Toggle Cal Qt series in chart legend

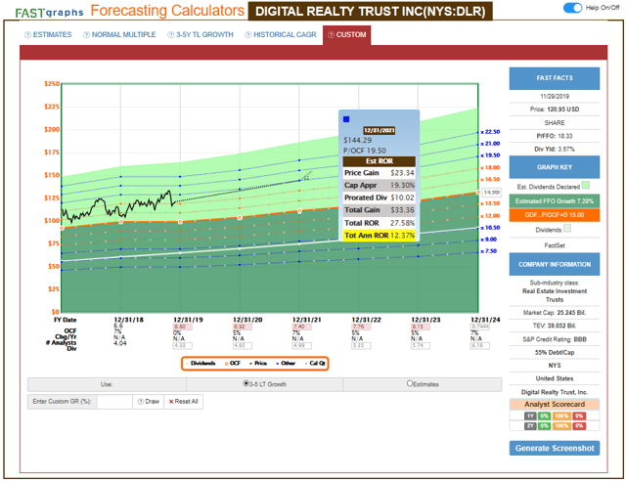point(315,364)
